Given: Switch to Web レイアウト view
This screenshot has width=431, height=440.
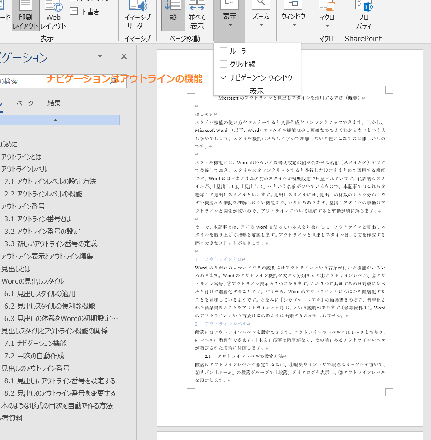Looking at the screenshot, I should point(53,15).
